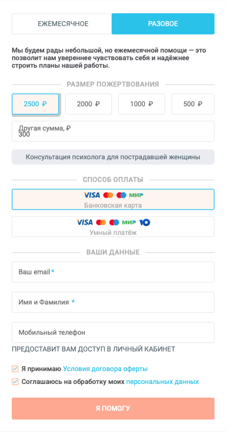Click the Mastercard logo in Умный платёж option

(101, 222)
